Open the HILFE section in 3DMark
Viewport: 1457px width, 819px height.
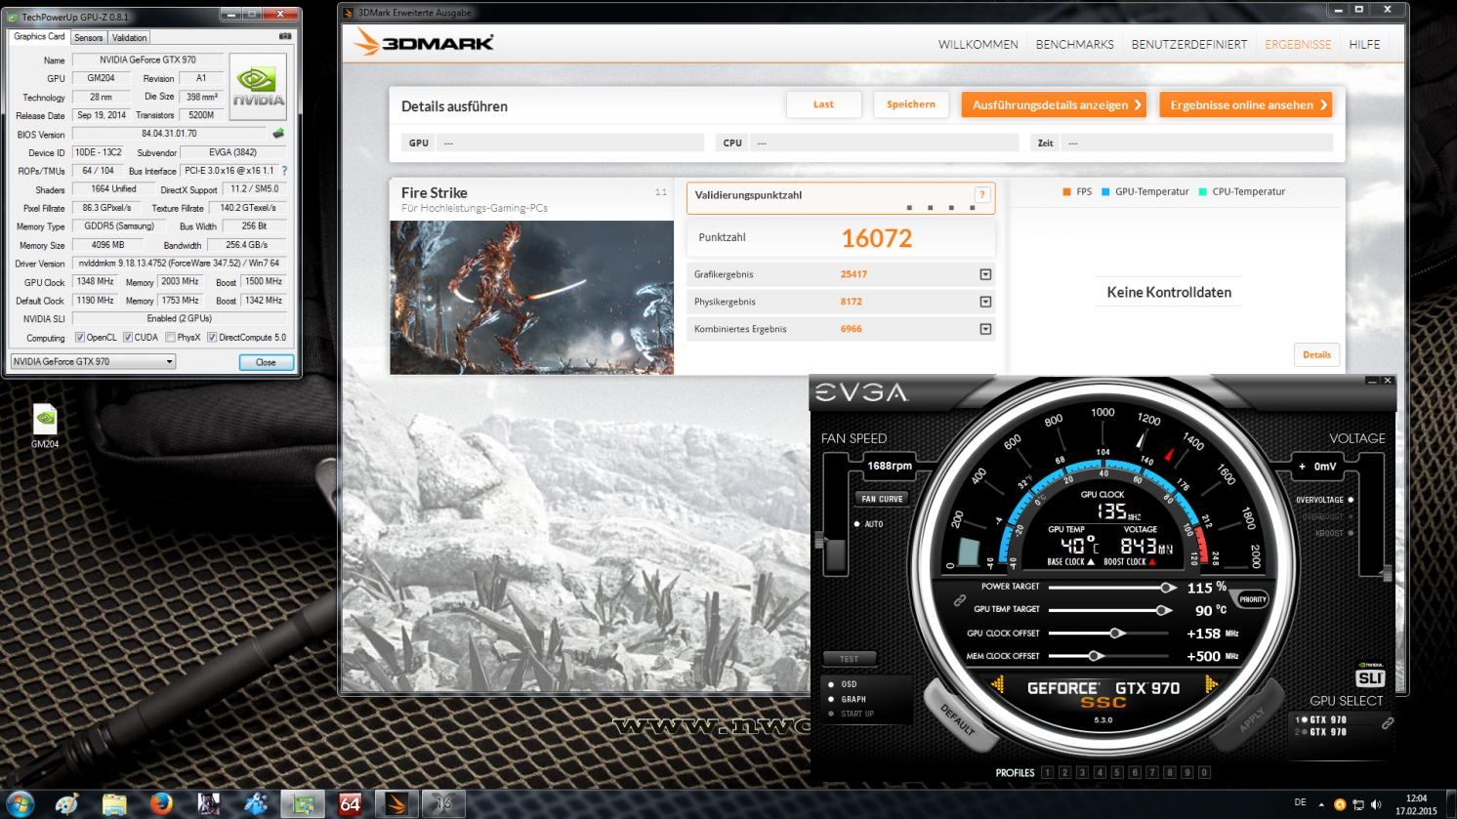pyautogui.click(x=1364, y=44)
